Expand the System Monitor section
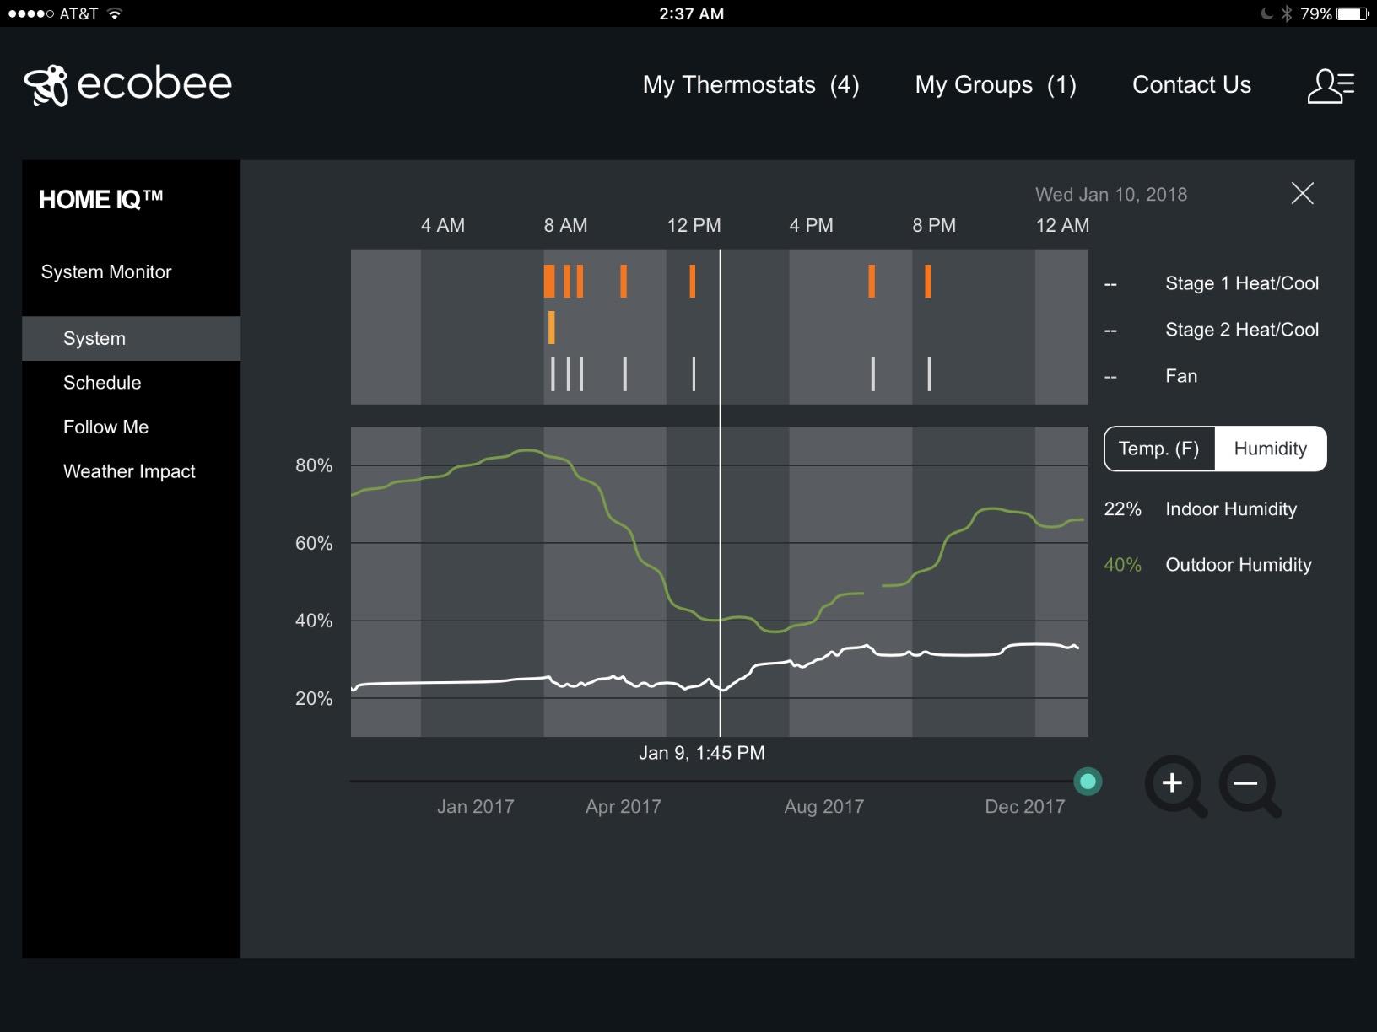Image resolution: width=1377 pixels, height=1032 pixels. tap(106, 271)
